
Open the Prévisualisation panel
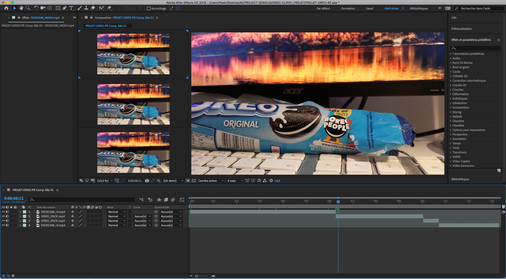(461, 29)
